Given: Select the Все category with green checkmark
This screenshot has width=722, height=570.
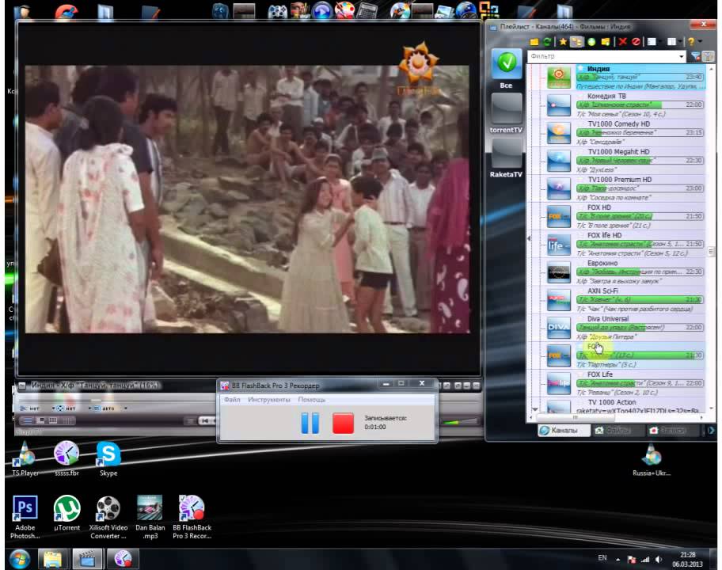Looking at the screenshot, I should tap(506, 67).
